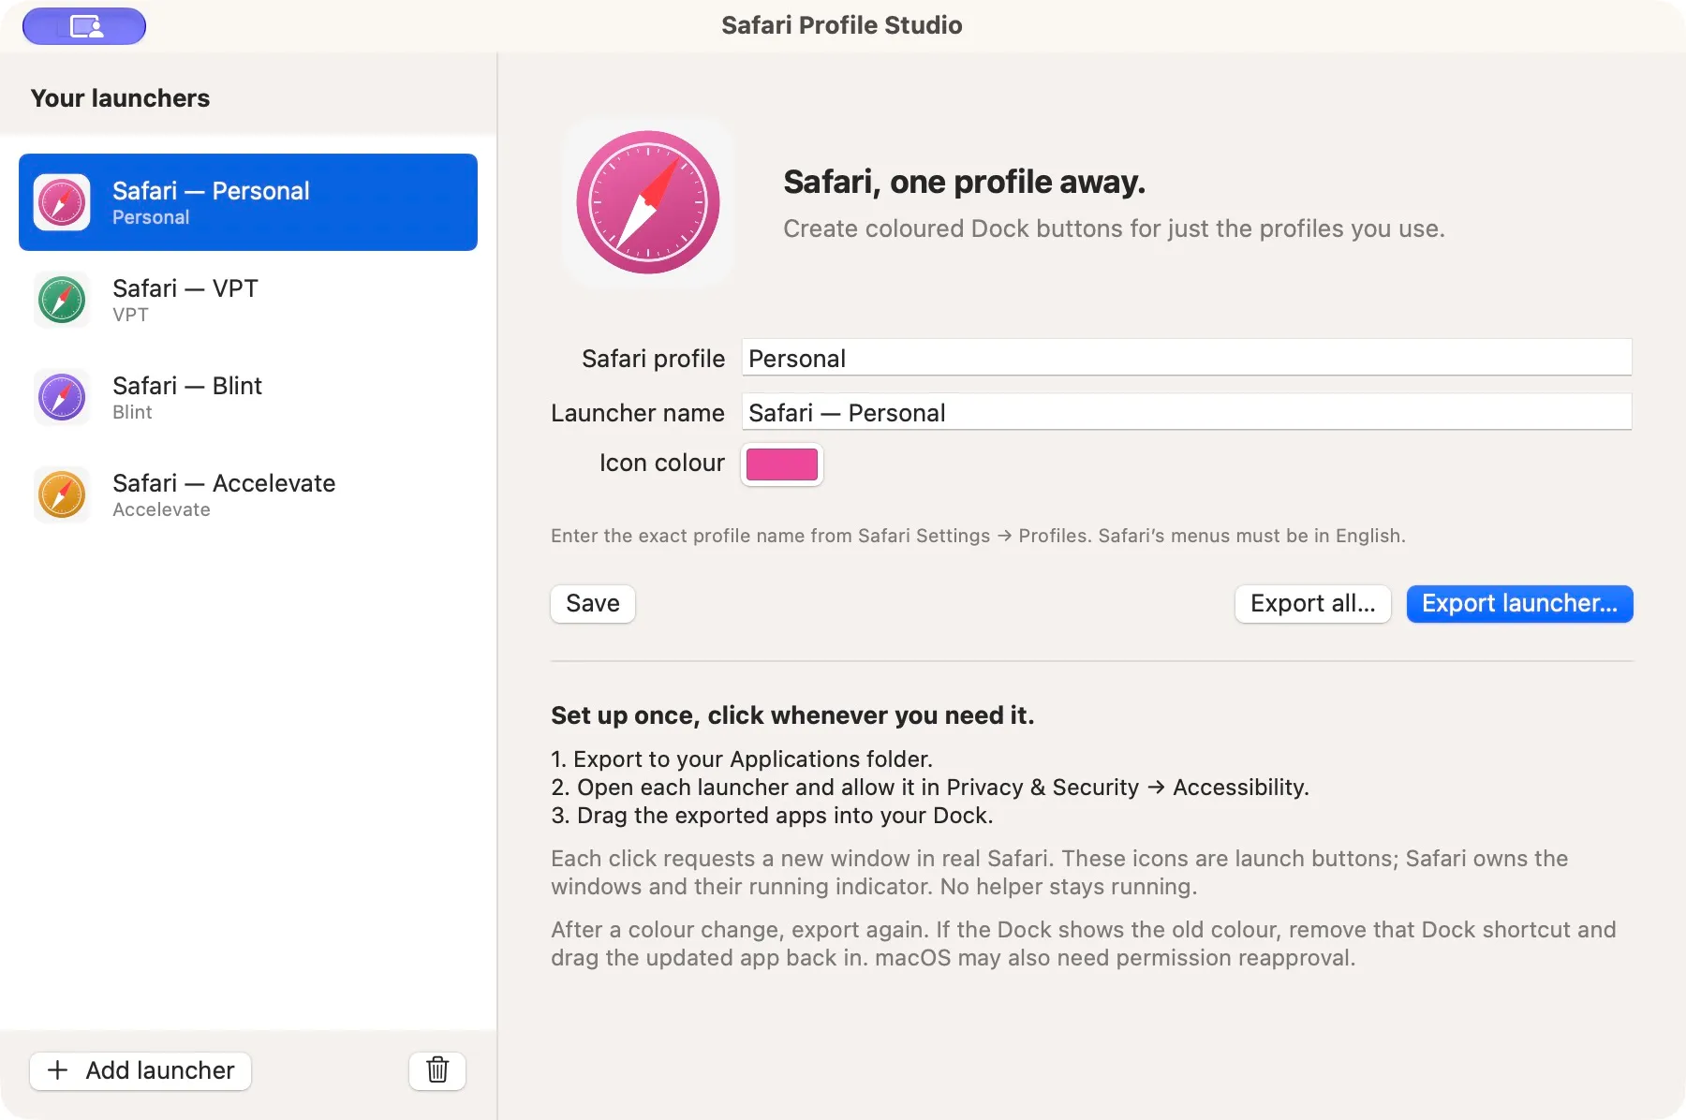Click step "3. Drag the exported apps into your Dock."
The image size is (1686, 1120).
click(772, 816)
